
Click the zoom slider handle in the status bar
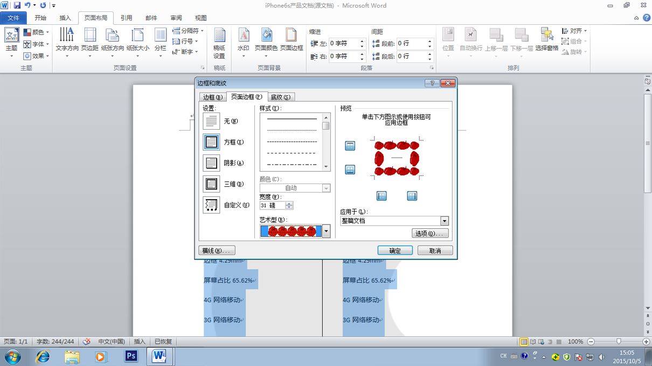[619, 341]
